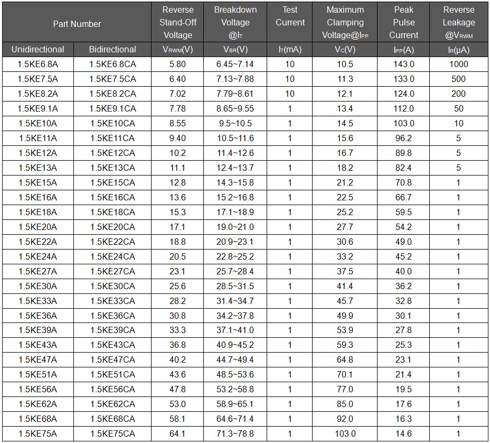The image size is (490, 443).
Task: Select the 1.5KE6.8A part number cell
Action: 38,64
